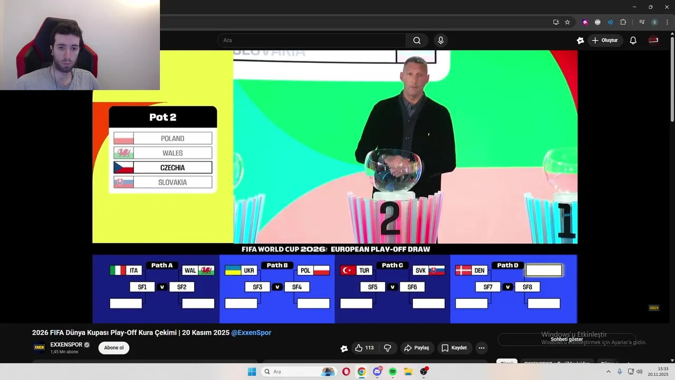Open the Chrome three-dot menu
Screen dimensions: 675x380
tap(667, 22)
